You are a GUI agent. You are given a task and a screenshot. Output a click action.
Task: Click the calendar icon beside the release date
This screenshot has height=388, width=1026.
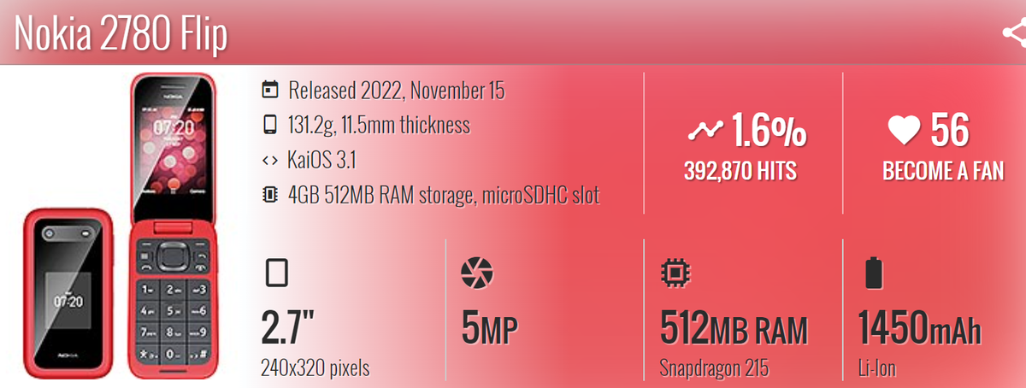click(270, 89)
